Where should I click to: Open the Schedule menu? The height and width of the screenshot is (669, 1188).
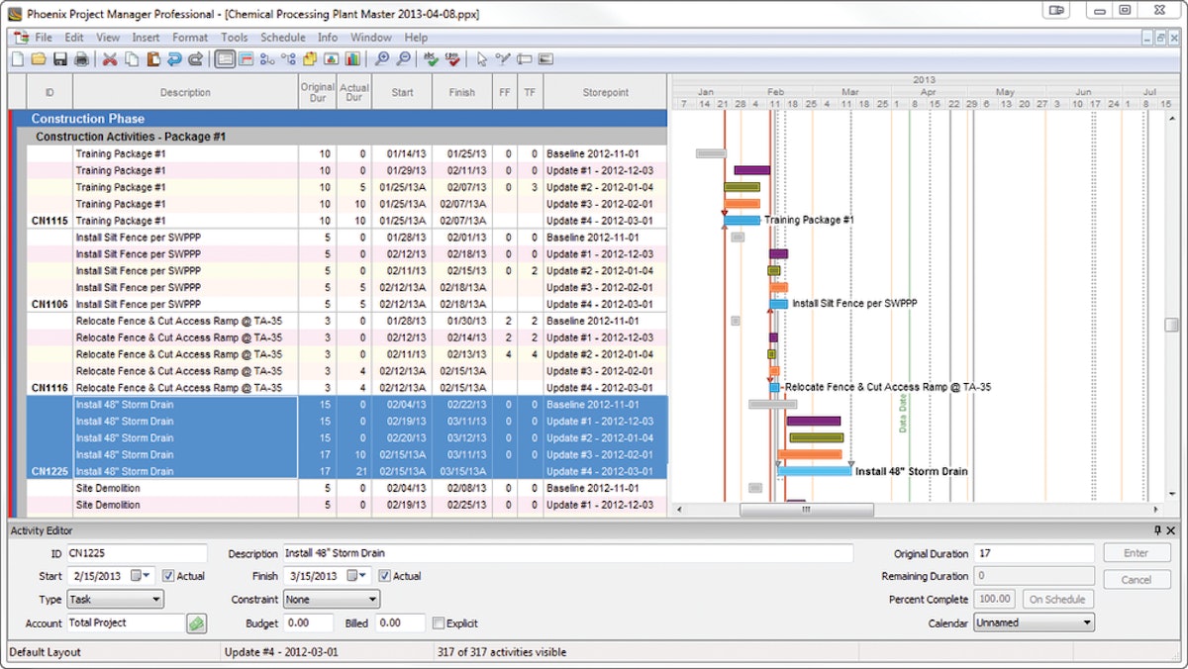click(x=283, y=37)
